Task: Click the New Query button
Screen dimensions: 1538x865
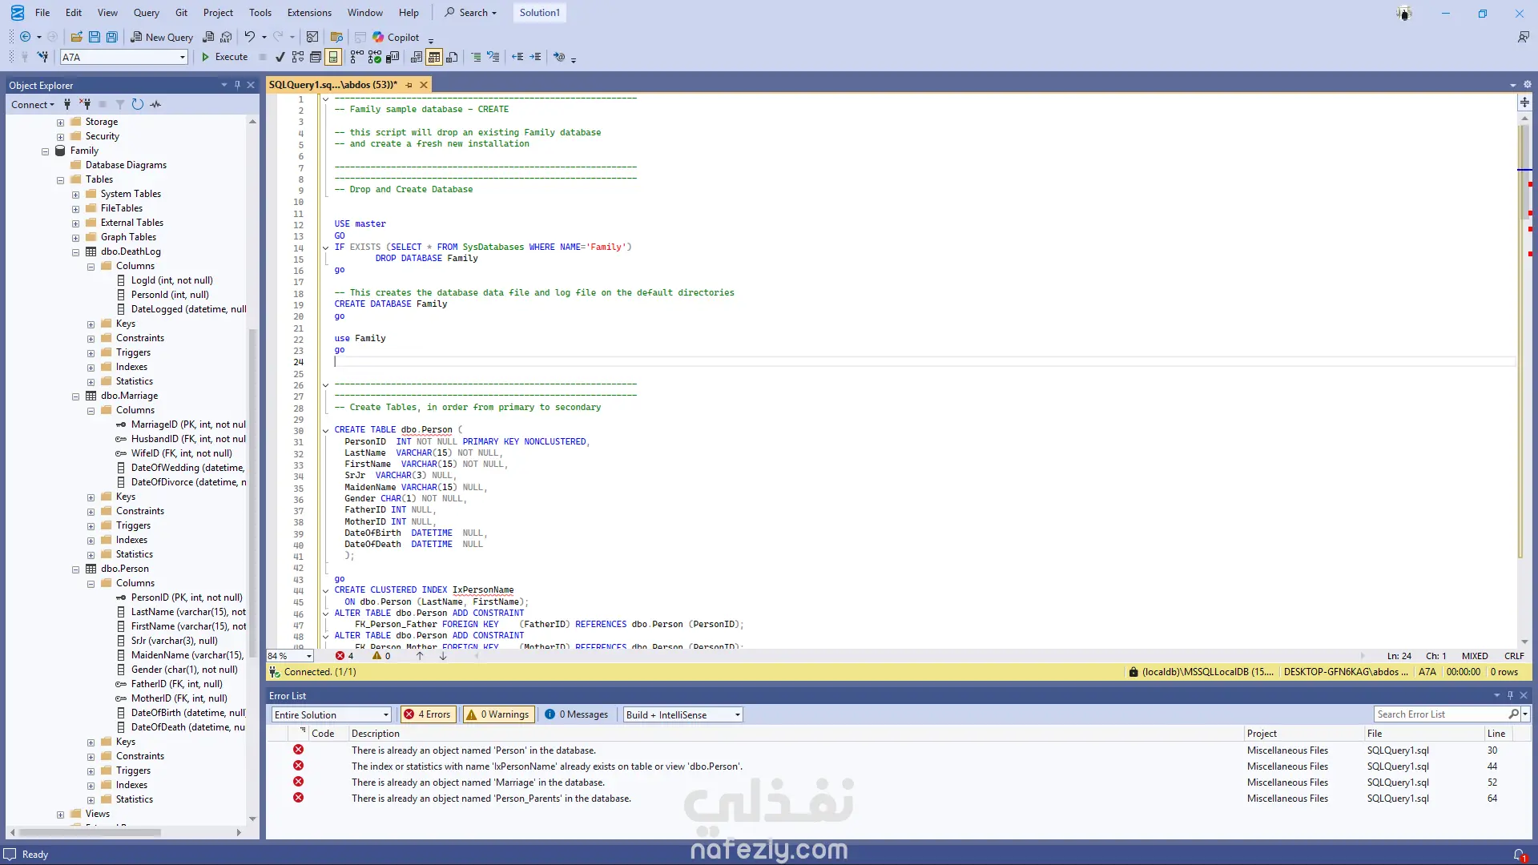Action: pyautogui.click(x=162, y=37)
